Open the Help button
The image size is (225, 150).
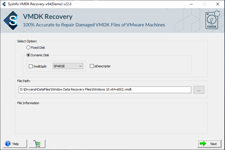pyautogui.click(x=15, y=144)
